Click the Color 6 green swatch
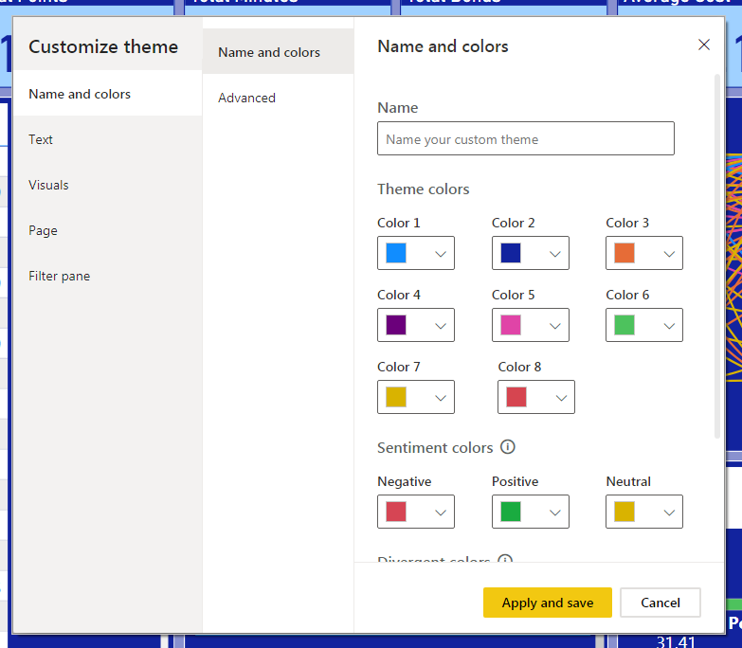 point(624,325)
